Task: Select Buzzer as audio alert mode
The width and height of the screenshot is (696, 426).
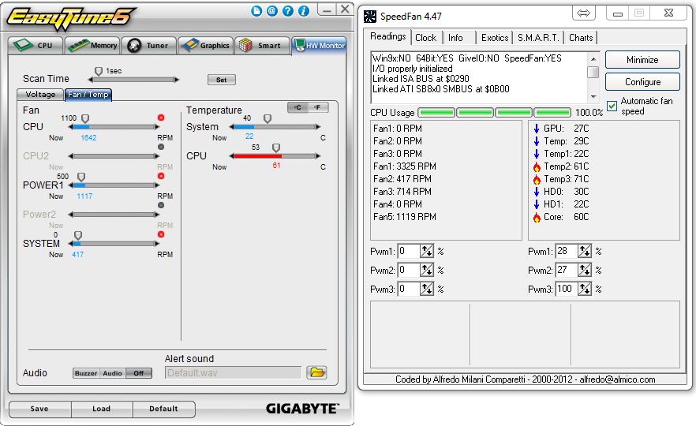Action: coord(85,373)
